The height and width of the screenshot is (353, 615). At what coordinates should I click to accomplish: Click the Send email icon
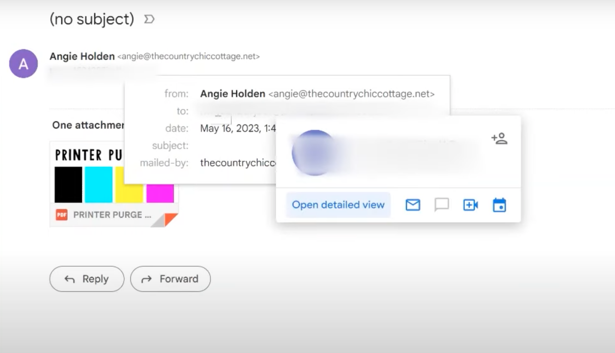(413, 205)
